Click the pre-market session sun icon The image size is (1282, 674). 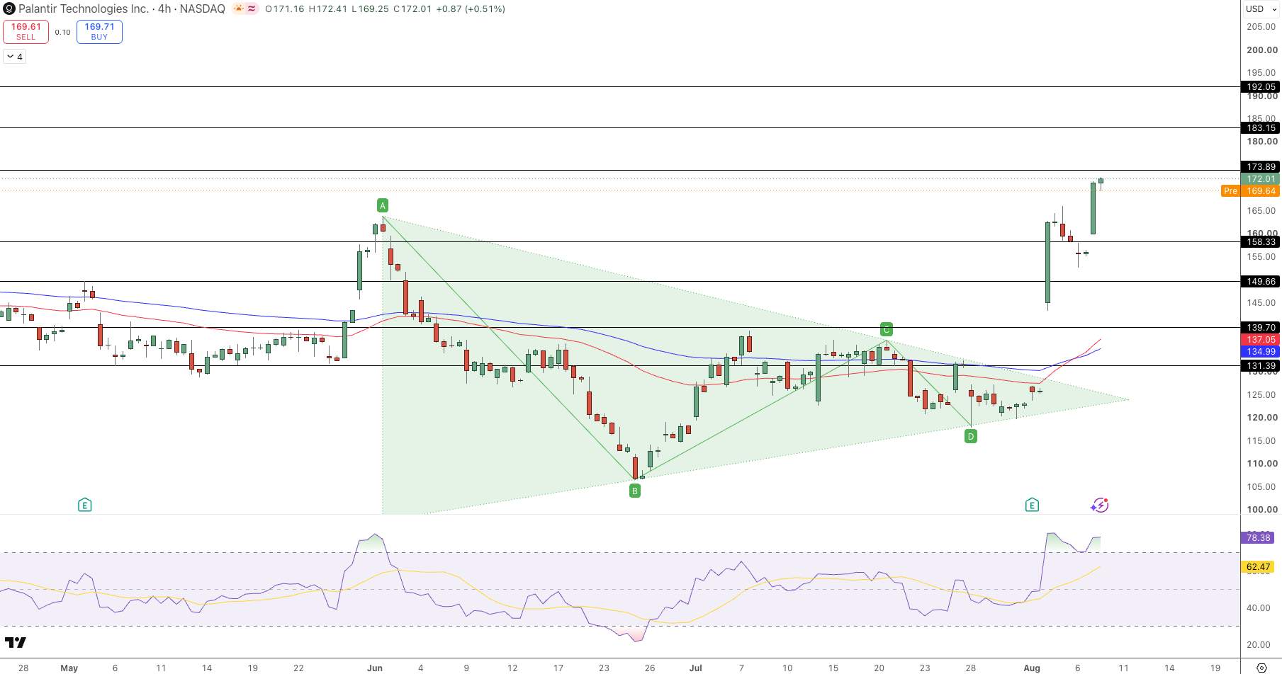[239, 8]
